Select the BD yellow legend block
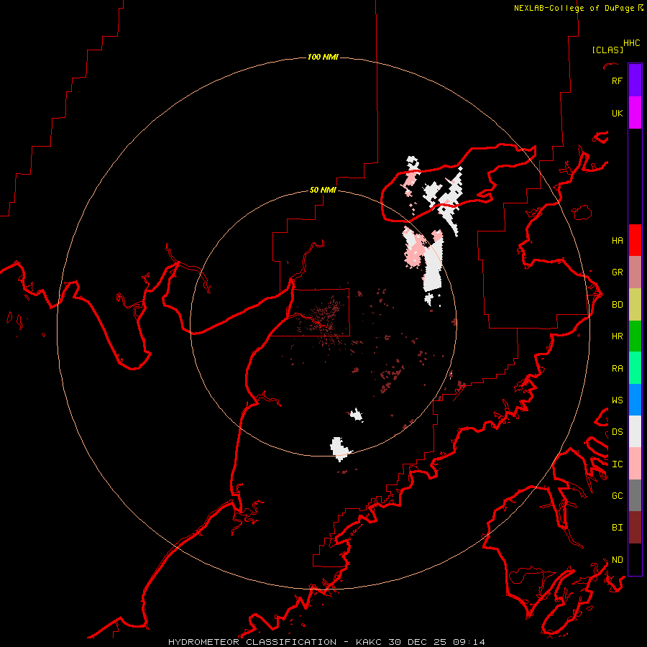Image resolution: width=647 pixels, height=647 pixels. [x=635, y=305]
